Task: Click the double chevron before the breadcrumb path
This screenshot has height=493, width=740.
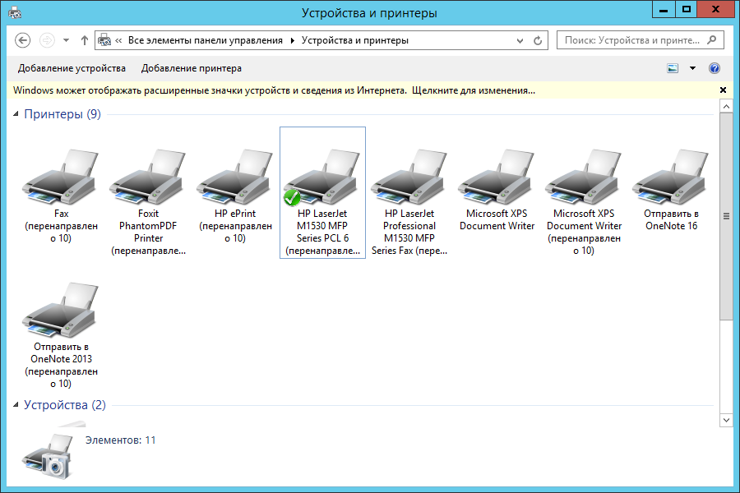Action: (x=118, y=40)
